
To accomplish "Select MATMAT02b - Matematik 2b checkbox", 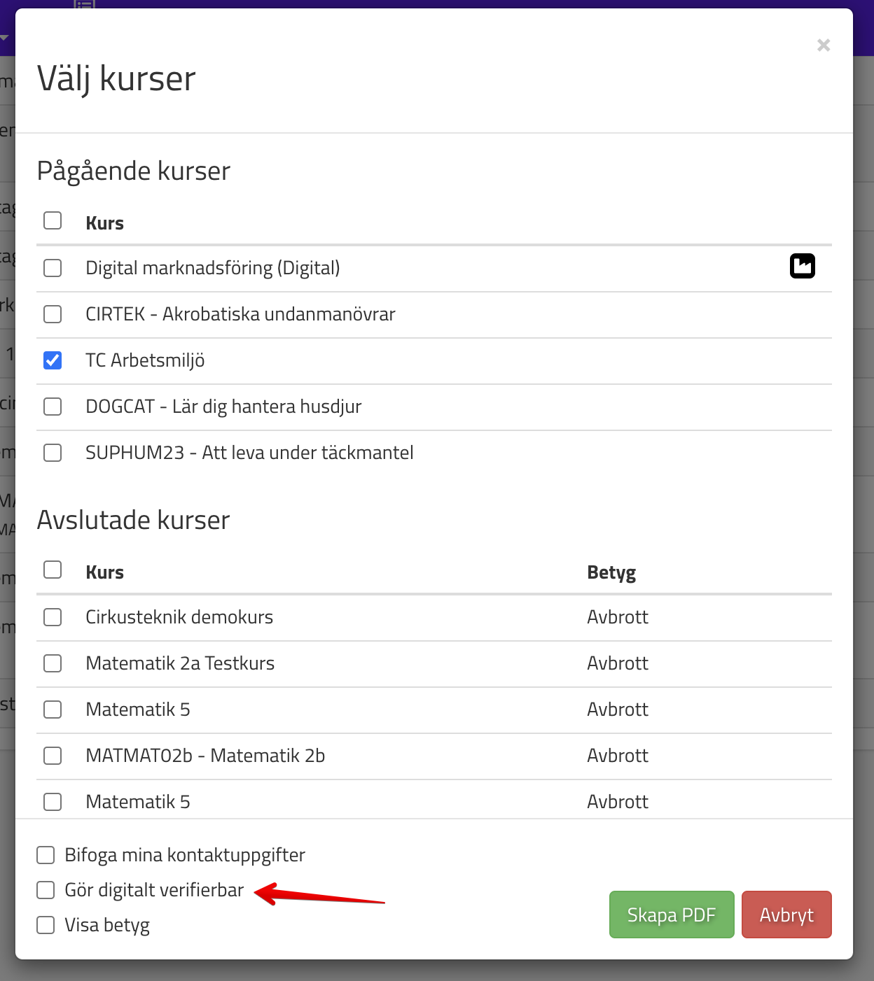I will tap(53, 756).
